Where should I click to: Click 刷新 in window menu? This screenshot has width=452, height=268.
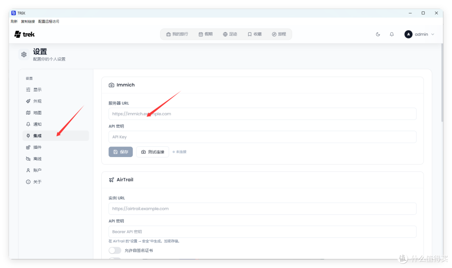click(14, 21)
